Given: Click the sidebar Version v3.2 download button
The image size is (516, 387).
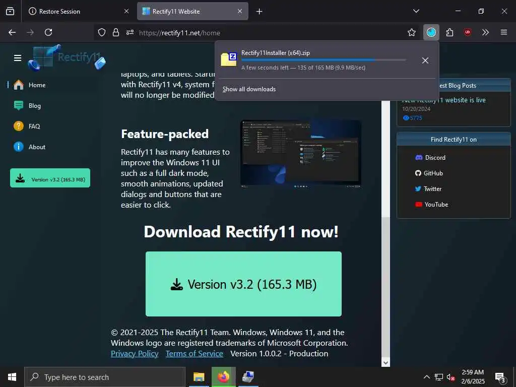Looking at the screenshot, I should 50,178.
